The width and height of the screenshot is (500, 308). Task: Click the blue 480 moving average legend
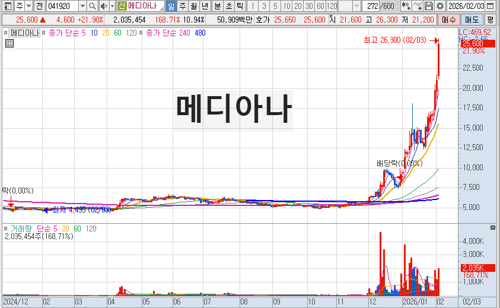200,33
